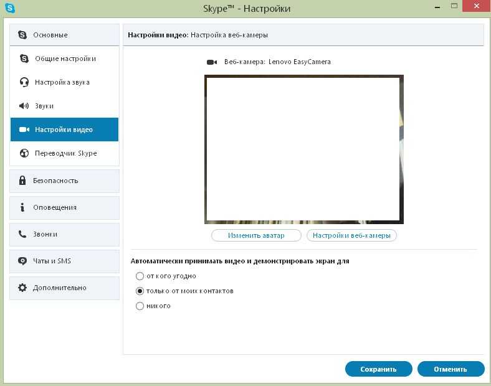Image resolution: width=491 pixels, height=386 pixels.
Task: Click heading 'Настройки видео: Настройка веб-камеры'
Action: (198, 35)
